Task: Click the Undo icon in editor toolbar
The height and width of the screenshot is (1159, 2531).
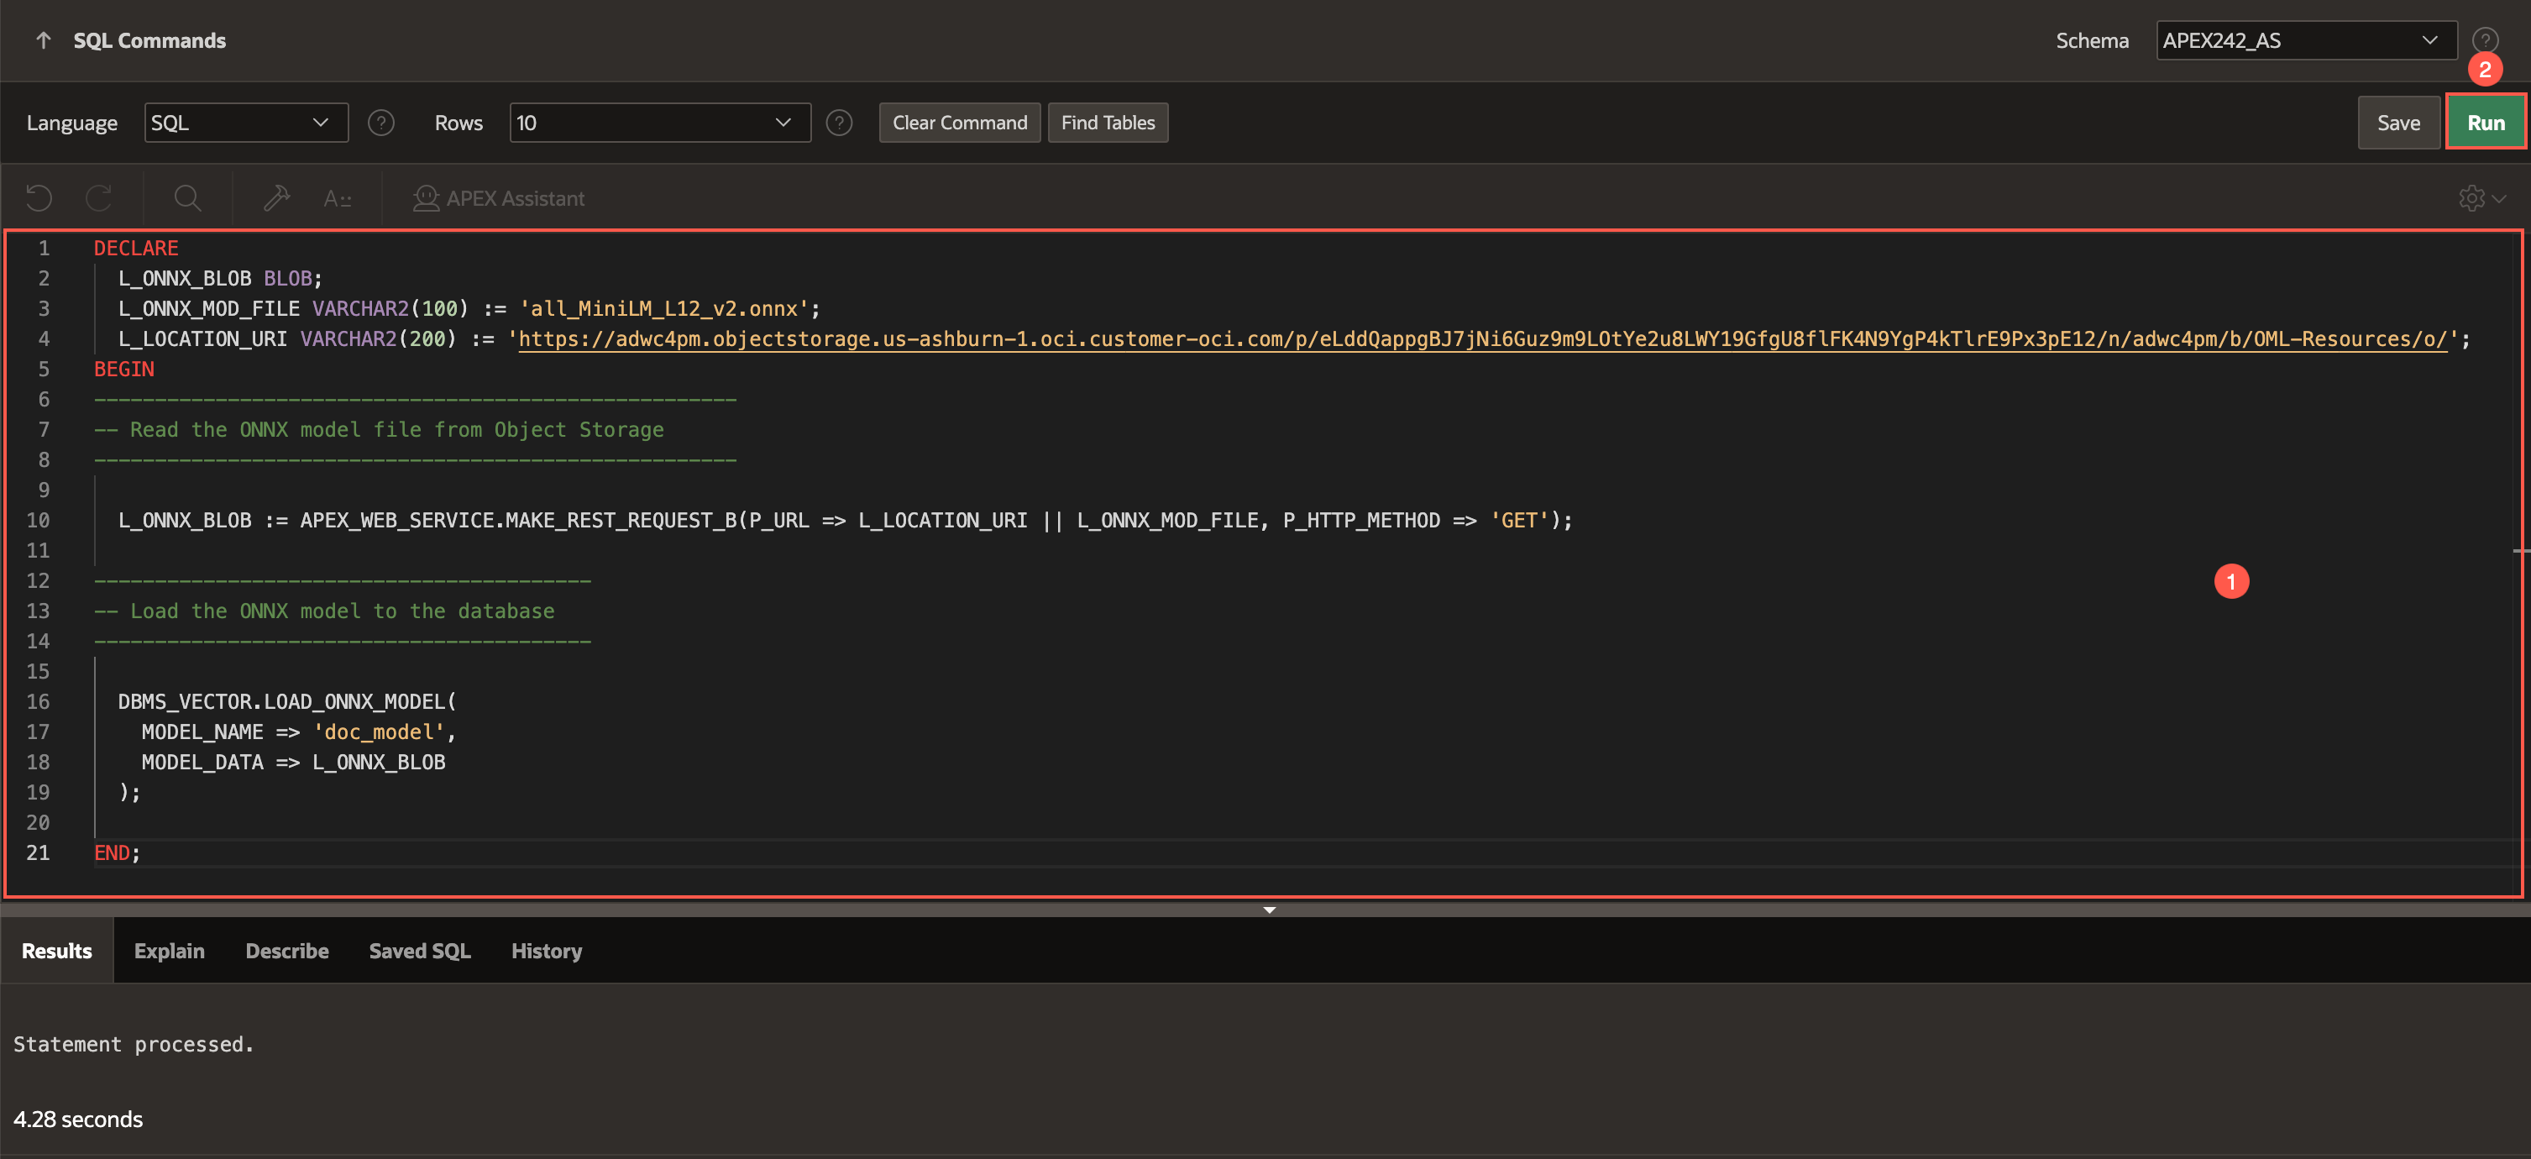Action: tap(39, 198)
